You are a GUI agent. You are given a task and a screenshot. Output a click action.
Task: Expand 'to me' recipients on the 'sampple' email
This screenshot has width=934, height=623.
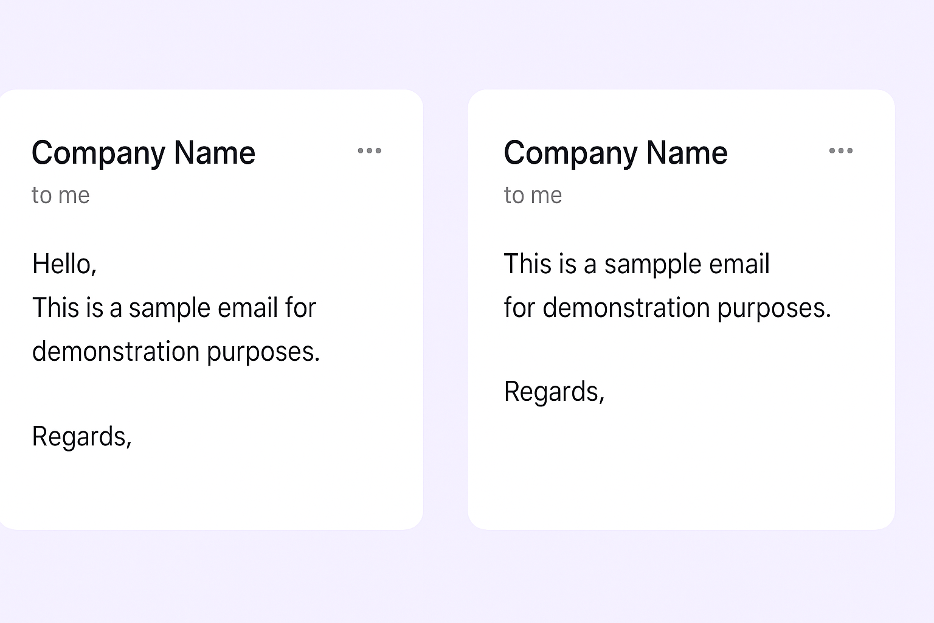click(x=533, y=195)
